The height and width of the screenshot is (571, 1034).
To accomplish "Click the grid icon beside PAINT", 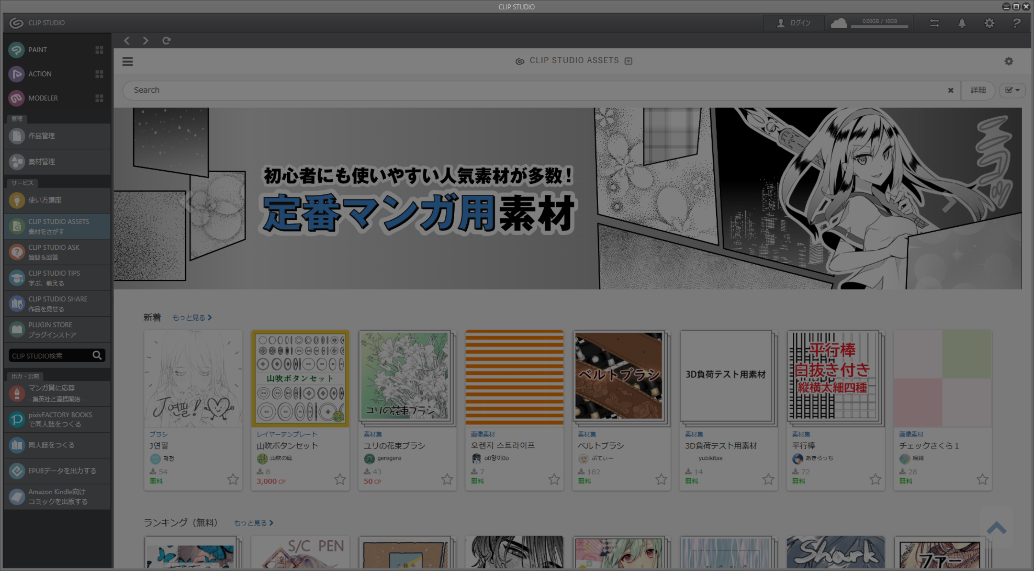I will pyautogui.click(x=99, y=50).
